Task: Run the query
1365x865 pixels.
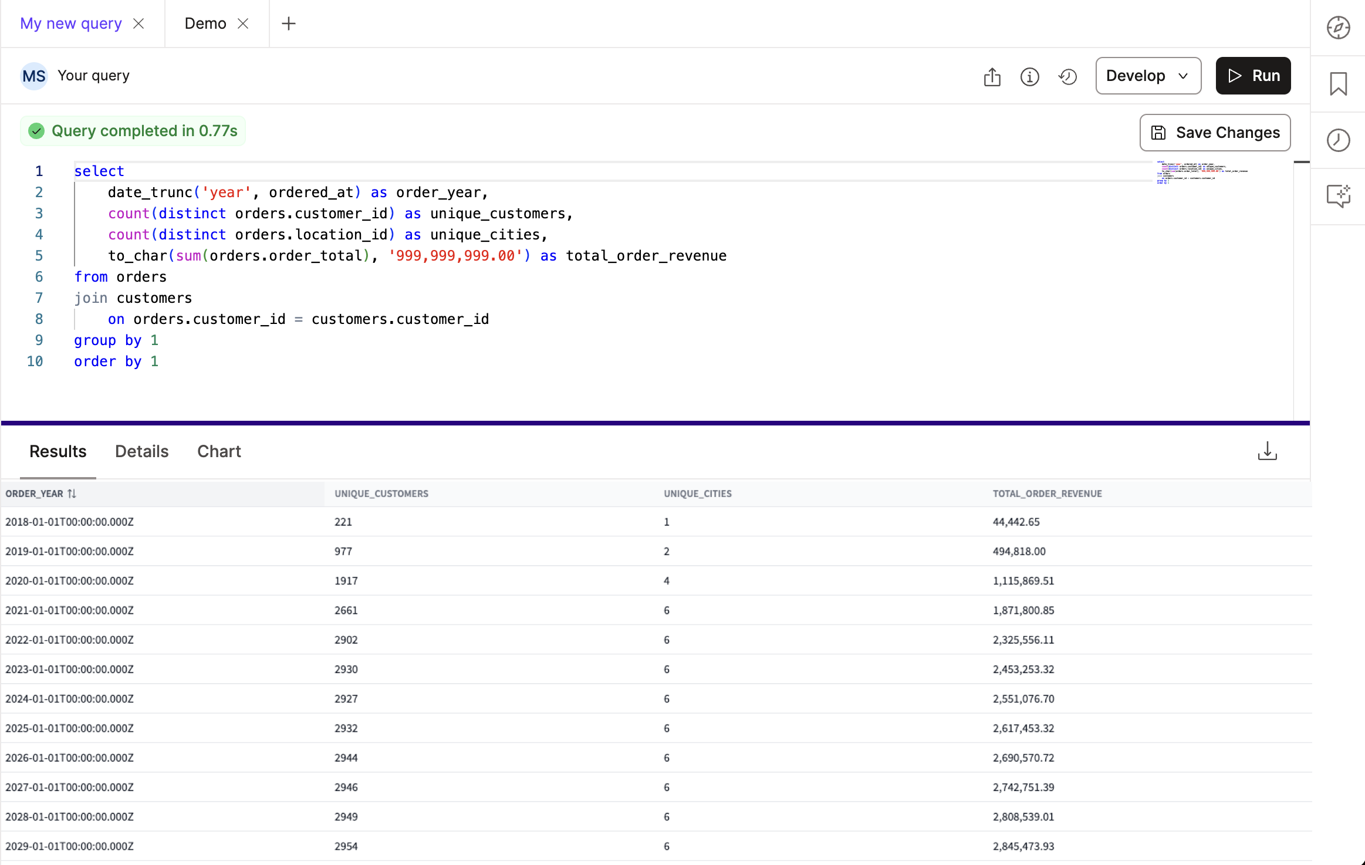Action: [1252, 76]
